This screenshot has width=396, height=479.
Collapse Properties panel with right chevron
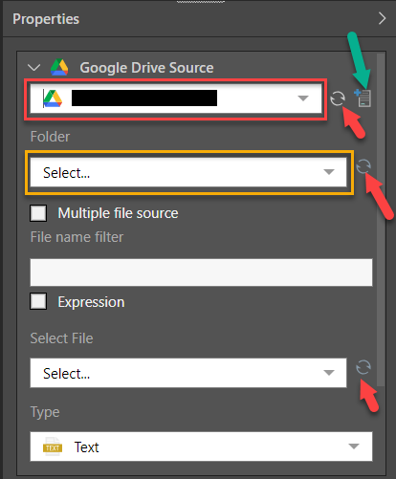coord(382,18)
